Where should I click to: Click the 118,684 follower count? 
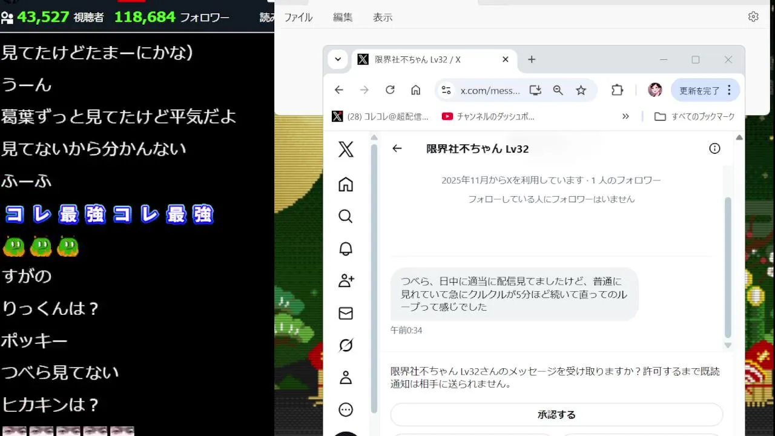tap(145, 17)
